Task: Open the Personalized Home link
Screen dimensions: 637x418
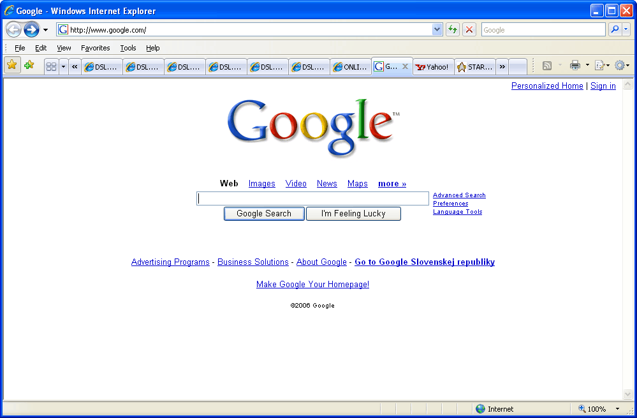Action: click(547, 86)
